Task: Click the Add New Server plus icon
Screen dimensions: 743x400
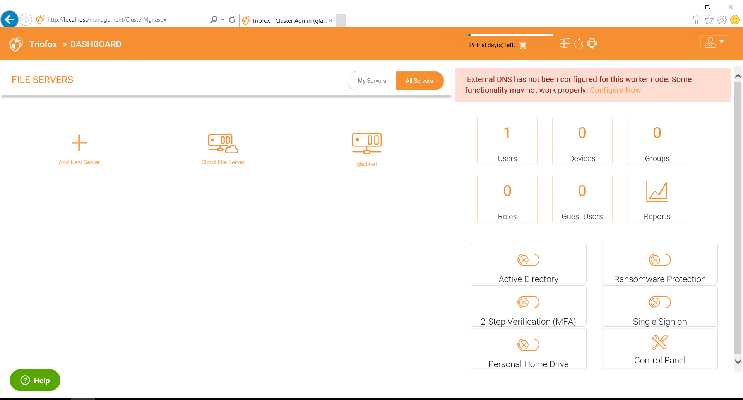Action: coord(79,143)
